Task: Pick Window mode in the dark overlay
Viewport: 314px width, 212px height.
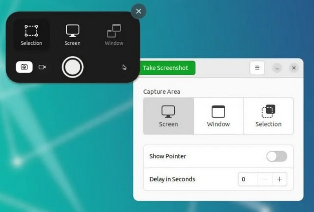Action: 114,35
